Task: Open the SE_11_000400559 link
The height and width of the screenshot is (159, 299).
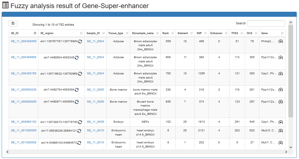Action: pyautogui.click(x=24, y=41)
